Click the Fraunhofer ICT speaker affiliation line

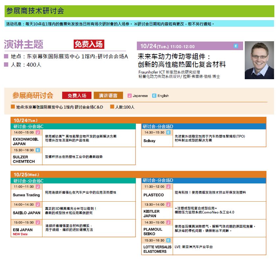point(169,72)
